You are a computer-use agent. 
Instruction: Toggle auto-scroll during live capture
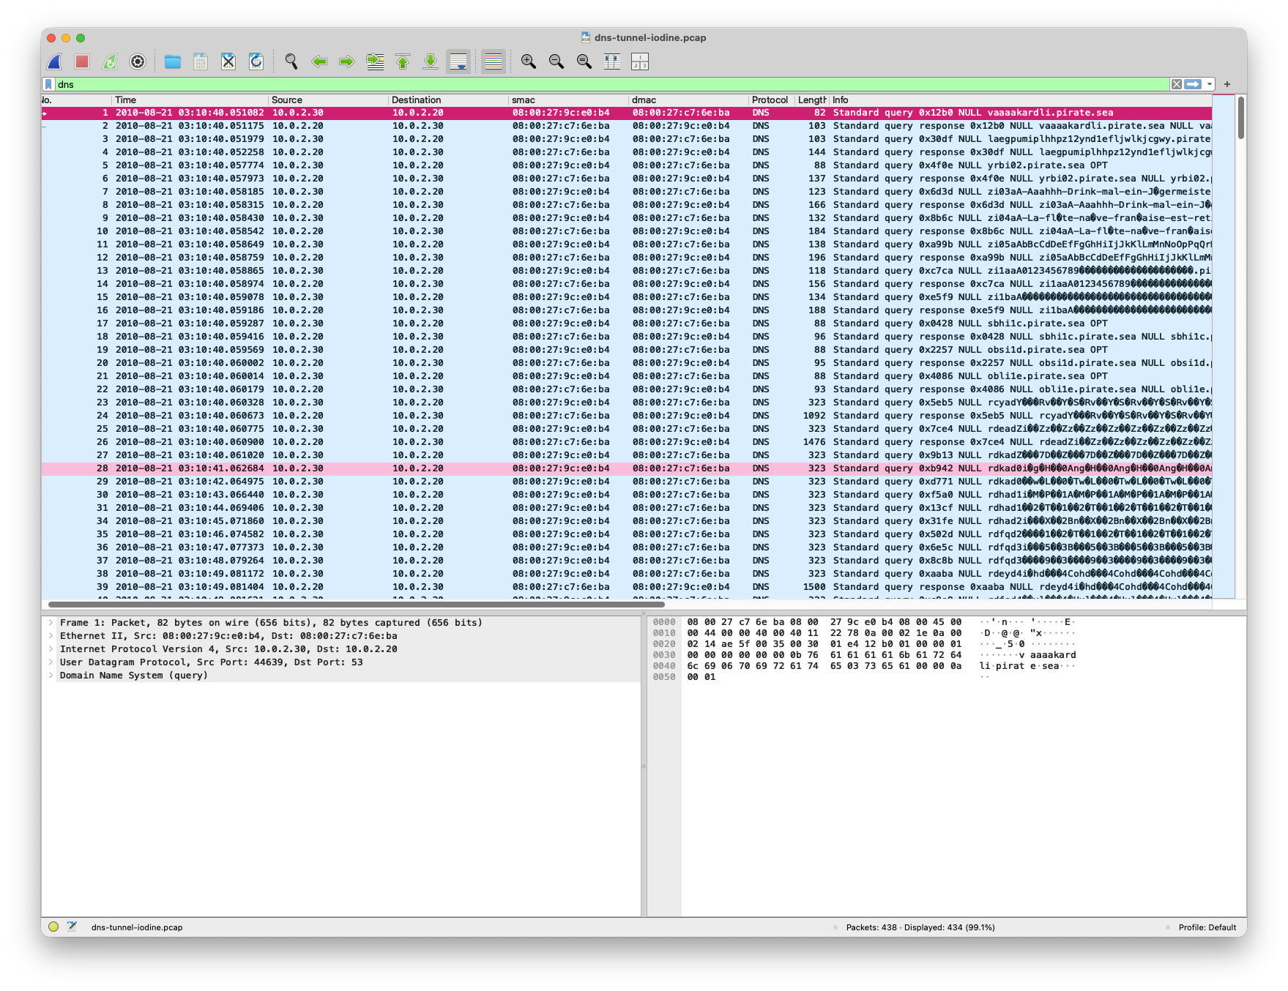pyautogui.click(x=458, y=61)
